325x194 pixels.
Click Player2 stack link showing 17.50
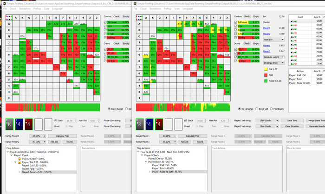click(x=266, y=34)
